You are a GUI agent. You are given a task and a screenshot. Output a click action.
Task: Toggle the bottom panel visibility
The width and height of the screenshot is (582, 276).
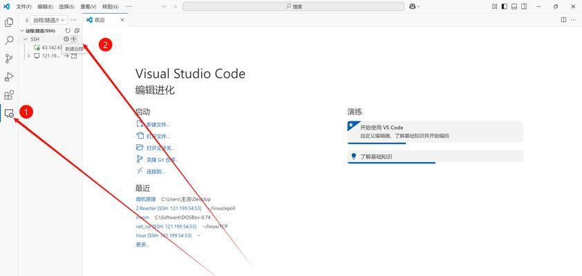click(514, 6)
